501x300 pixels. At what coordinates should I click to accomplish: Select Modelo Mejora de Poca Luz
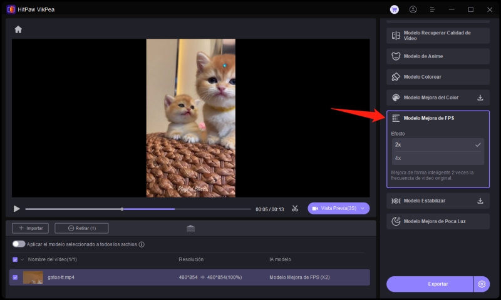tap(438, 221)
